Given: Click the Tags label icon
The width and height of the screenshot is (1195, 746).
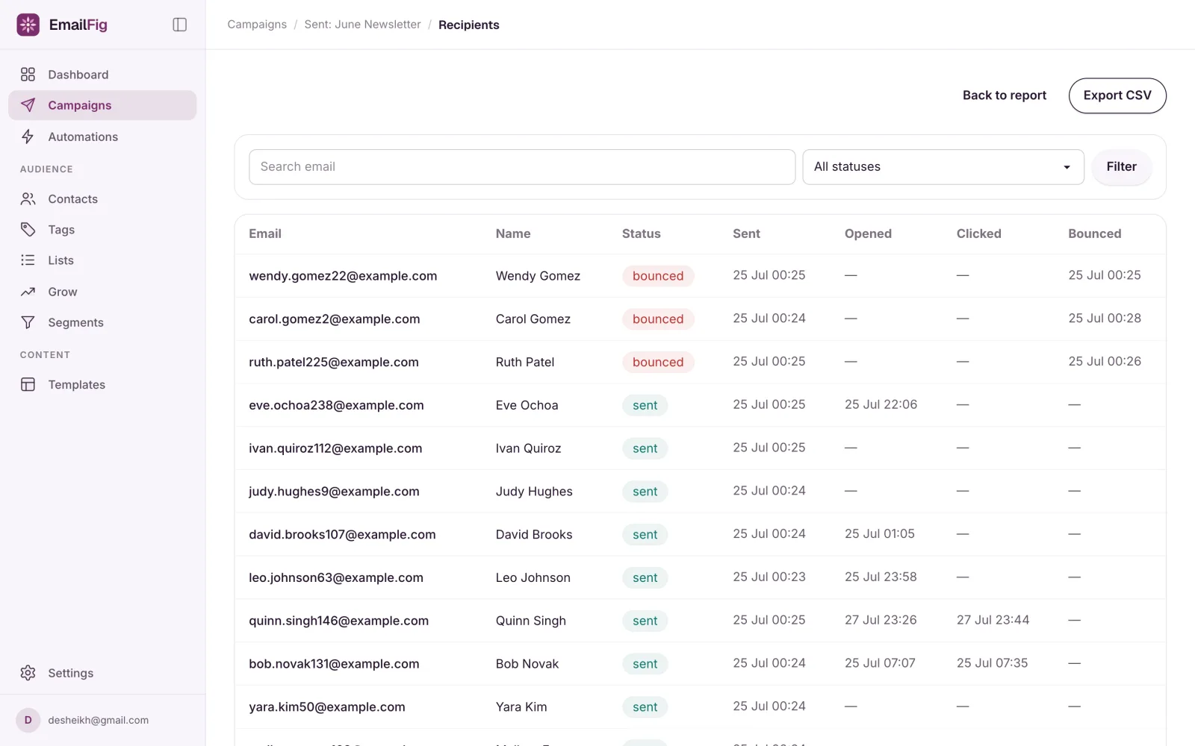Looking at the screenshot, I should tap(28, 230).
